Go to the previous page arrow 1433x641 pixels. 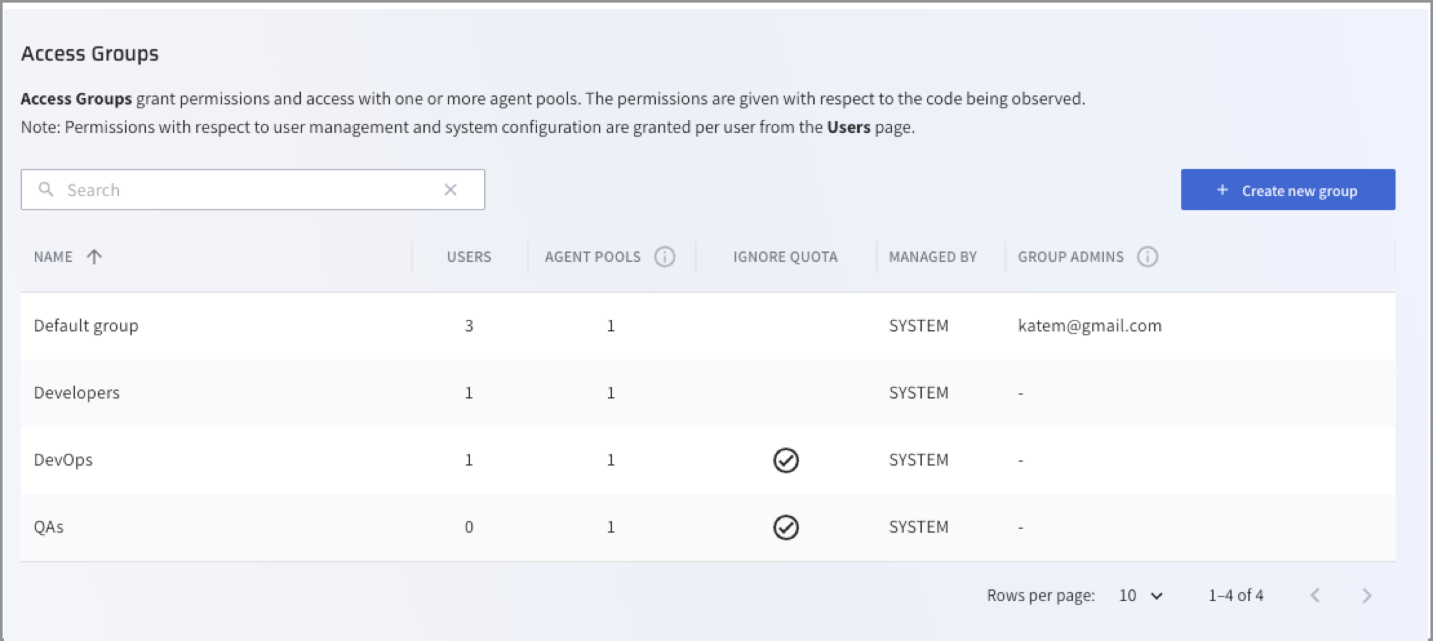pyautogui.click(x=1315, y=595)
